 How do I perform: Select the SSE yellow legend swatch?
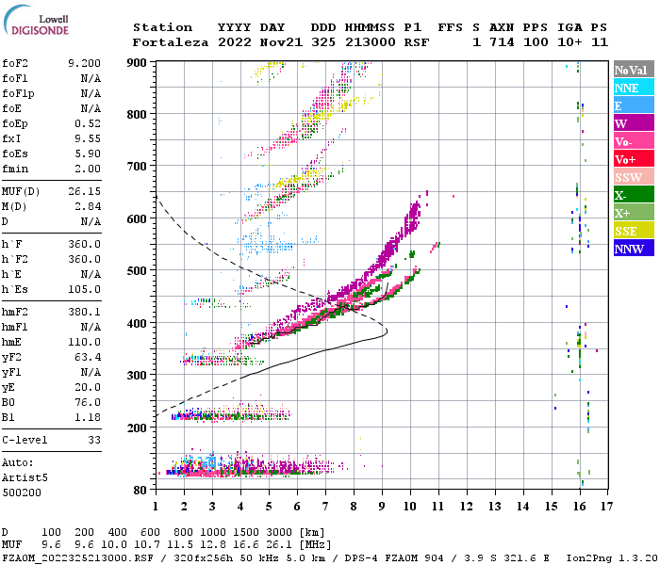634,231
